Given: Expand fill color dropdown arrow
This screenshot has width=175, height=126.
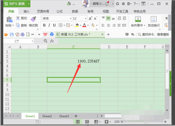Looking at the screenshot, I should point(80,25).
